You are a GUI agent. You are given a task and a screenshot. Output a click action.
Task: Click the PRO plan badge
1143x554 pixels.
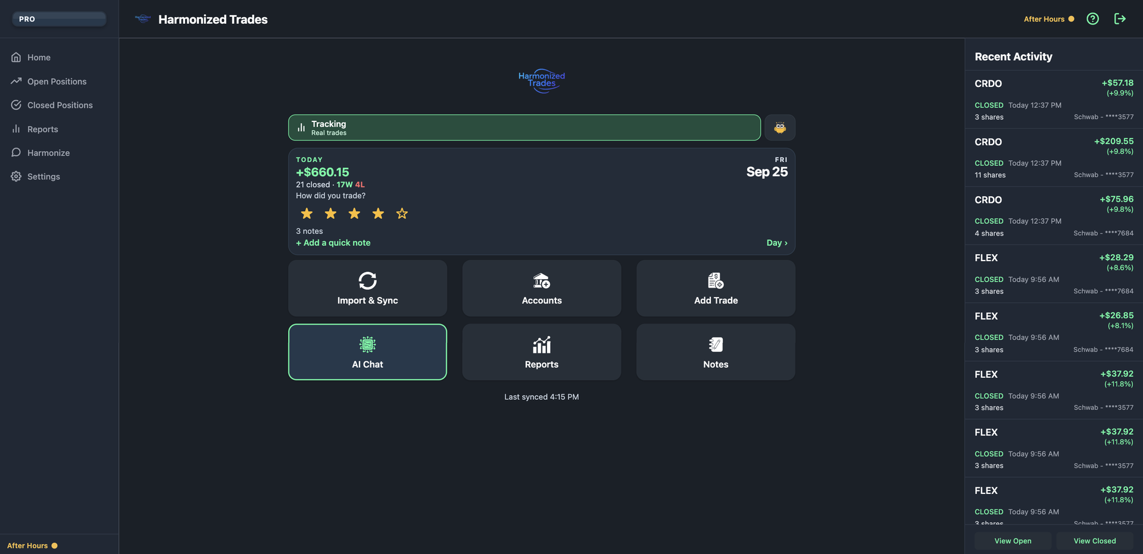60,19
